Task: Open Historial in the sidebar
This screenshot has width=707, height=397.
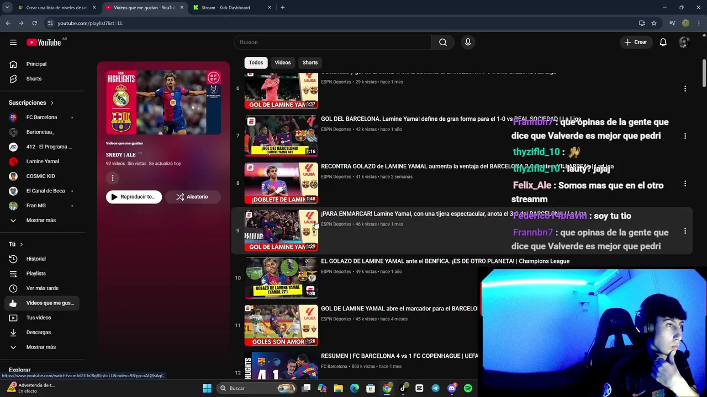Action: (x=42, y=259)
